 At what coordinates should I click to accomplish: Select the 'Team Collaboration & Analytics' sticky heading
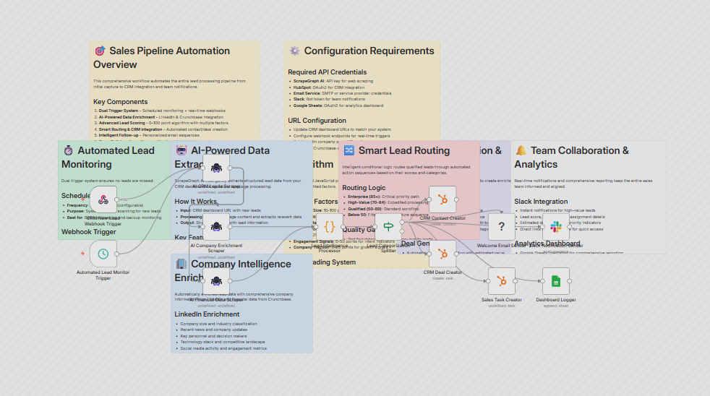[x=571, y=157]
